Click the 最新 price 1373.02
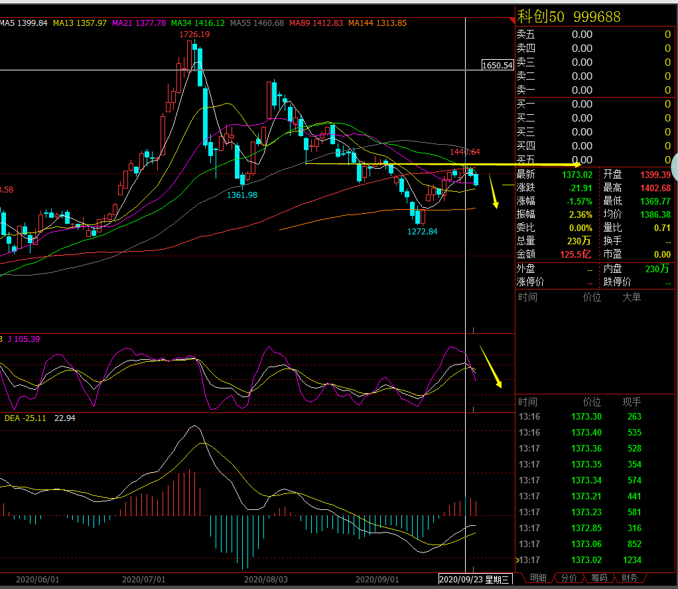Image resolution: width=678 pixels, height=589 pixels. (577, 175)
